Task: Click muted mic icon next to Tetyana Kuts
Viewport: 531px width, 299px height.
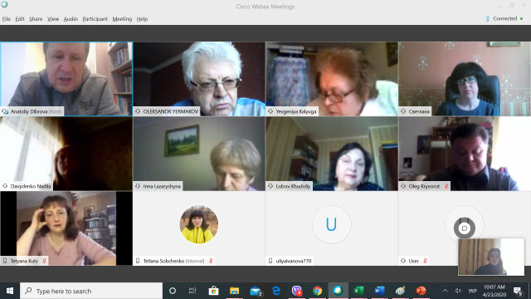Action: coord(44,261)
